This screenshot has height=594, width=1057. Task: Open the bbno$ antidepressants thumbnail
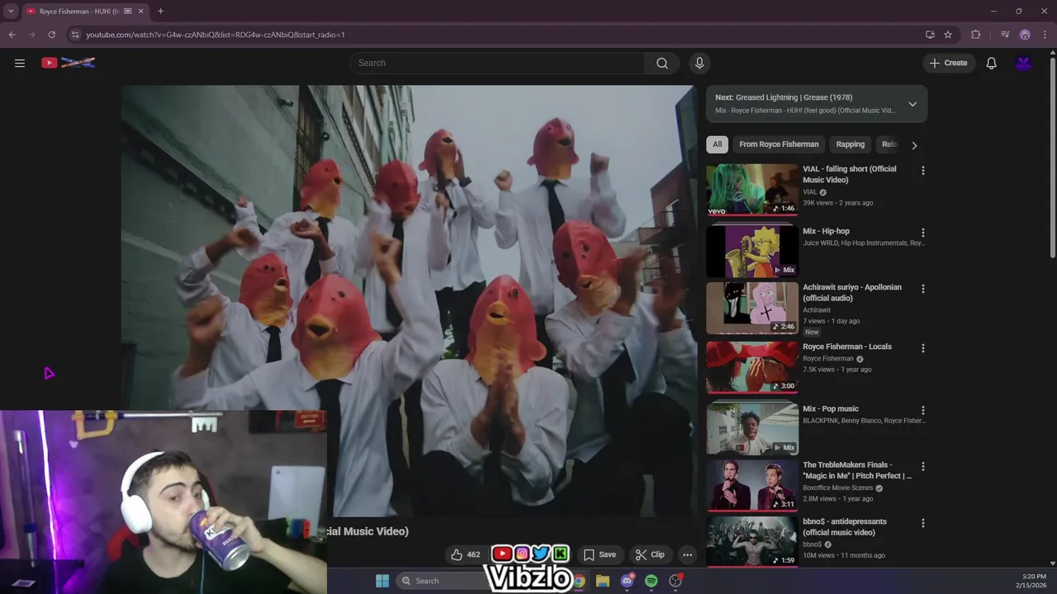click(x=752, y=541)
